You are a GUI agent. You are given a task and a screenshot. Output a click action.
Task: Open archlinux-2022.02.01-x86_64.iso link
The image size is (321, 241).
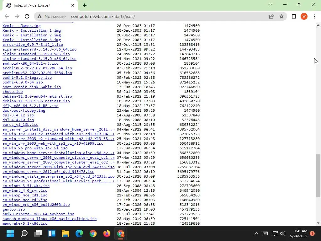coord(37,68)
